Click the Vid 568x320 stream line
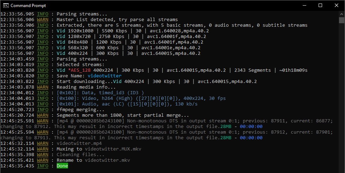The width and height of the screenshot is (345, 173). pos(129,47)
